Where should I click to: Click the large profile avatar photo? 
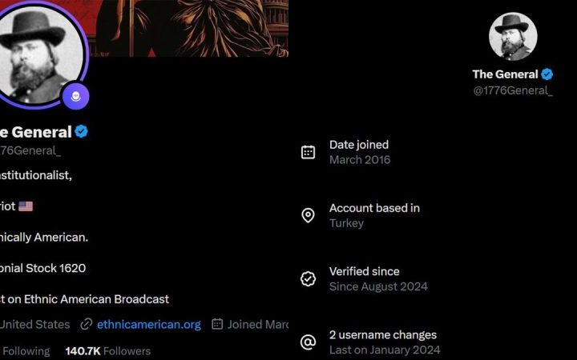(x=39, y=54)
